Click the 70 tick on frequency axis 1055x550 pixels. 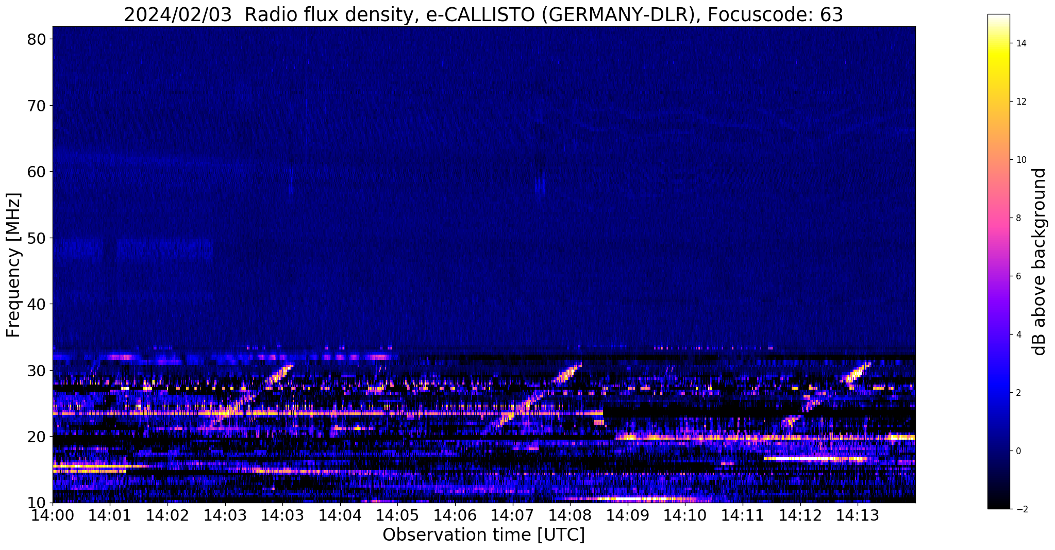point(37,106)
